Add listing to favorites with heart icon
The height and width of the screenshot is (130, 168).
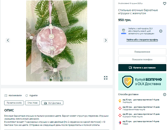pos(164,4)
